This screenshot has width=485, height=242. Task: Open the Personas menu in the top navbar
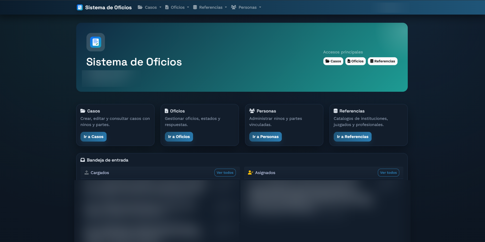[x=246, y=7]
